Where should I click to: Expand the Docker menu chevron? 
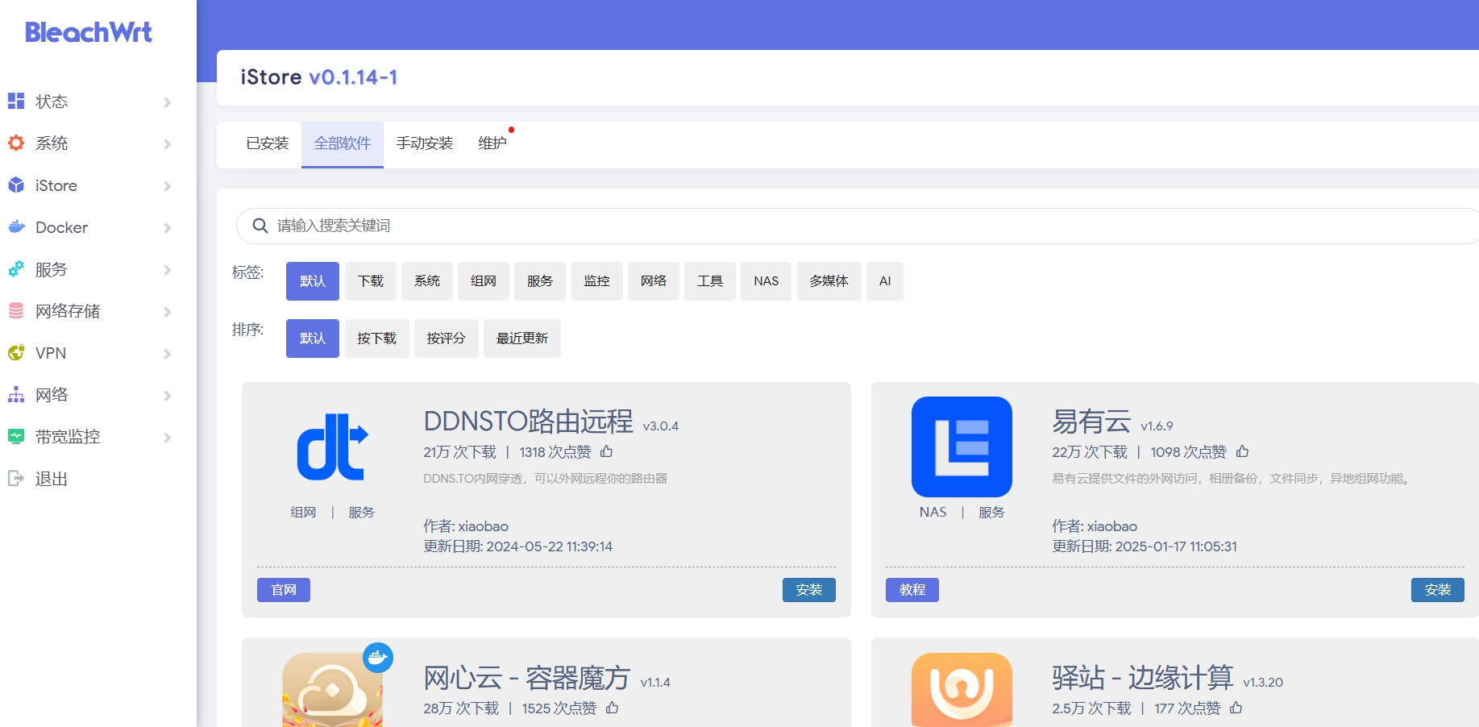[168, 228]
